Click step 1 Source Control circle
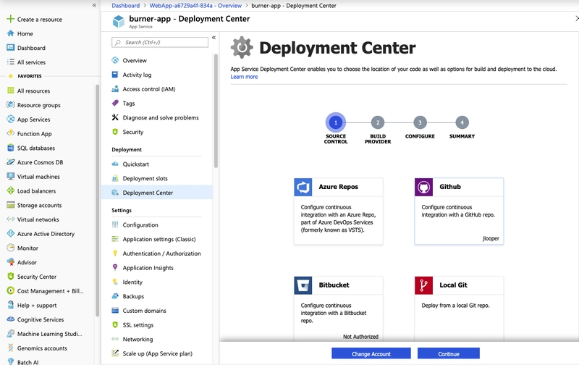This screenshot has width=579, height=365. click(336, 122)
